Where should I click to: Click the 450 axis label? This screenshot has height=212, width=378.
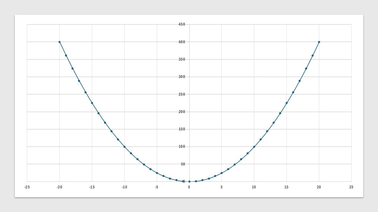tap(181, 24)
